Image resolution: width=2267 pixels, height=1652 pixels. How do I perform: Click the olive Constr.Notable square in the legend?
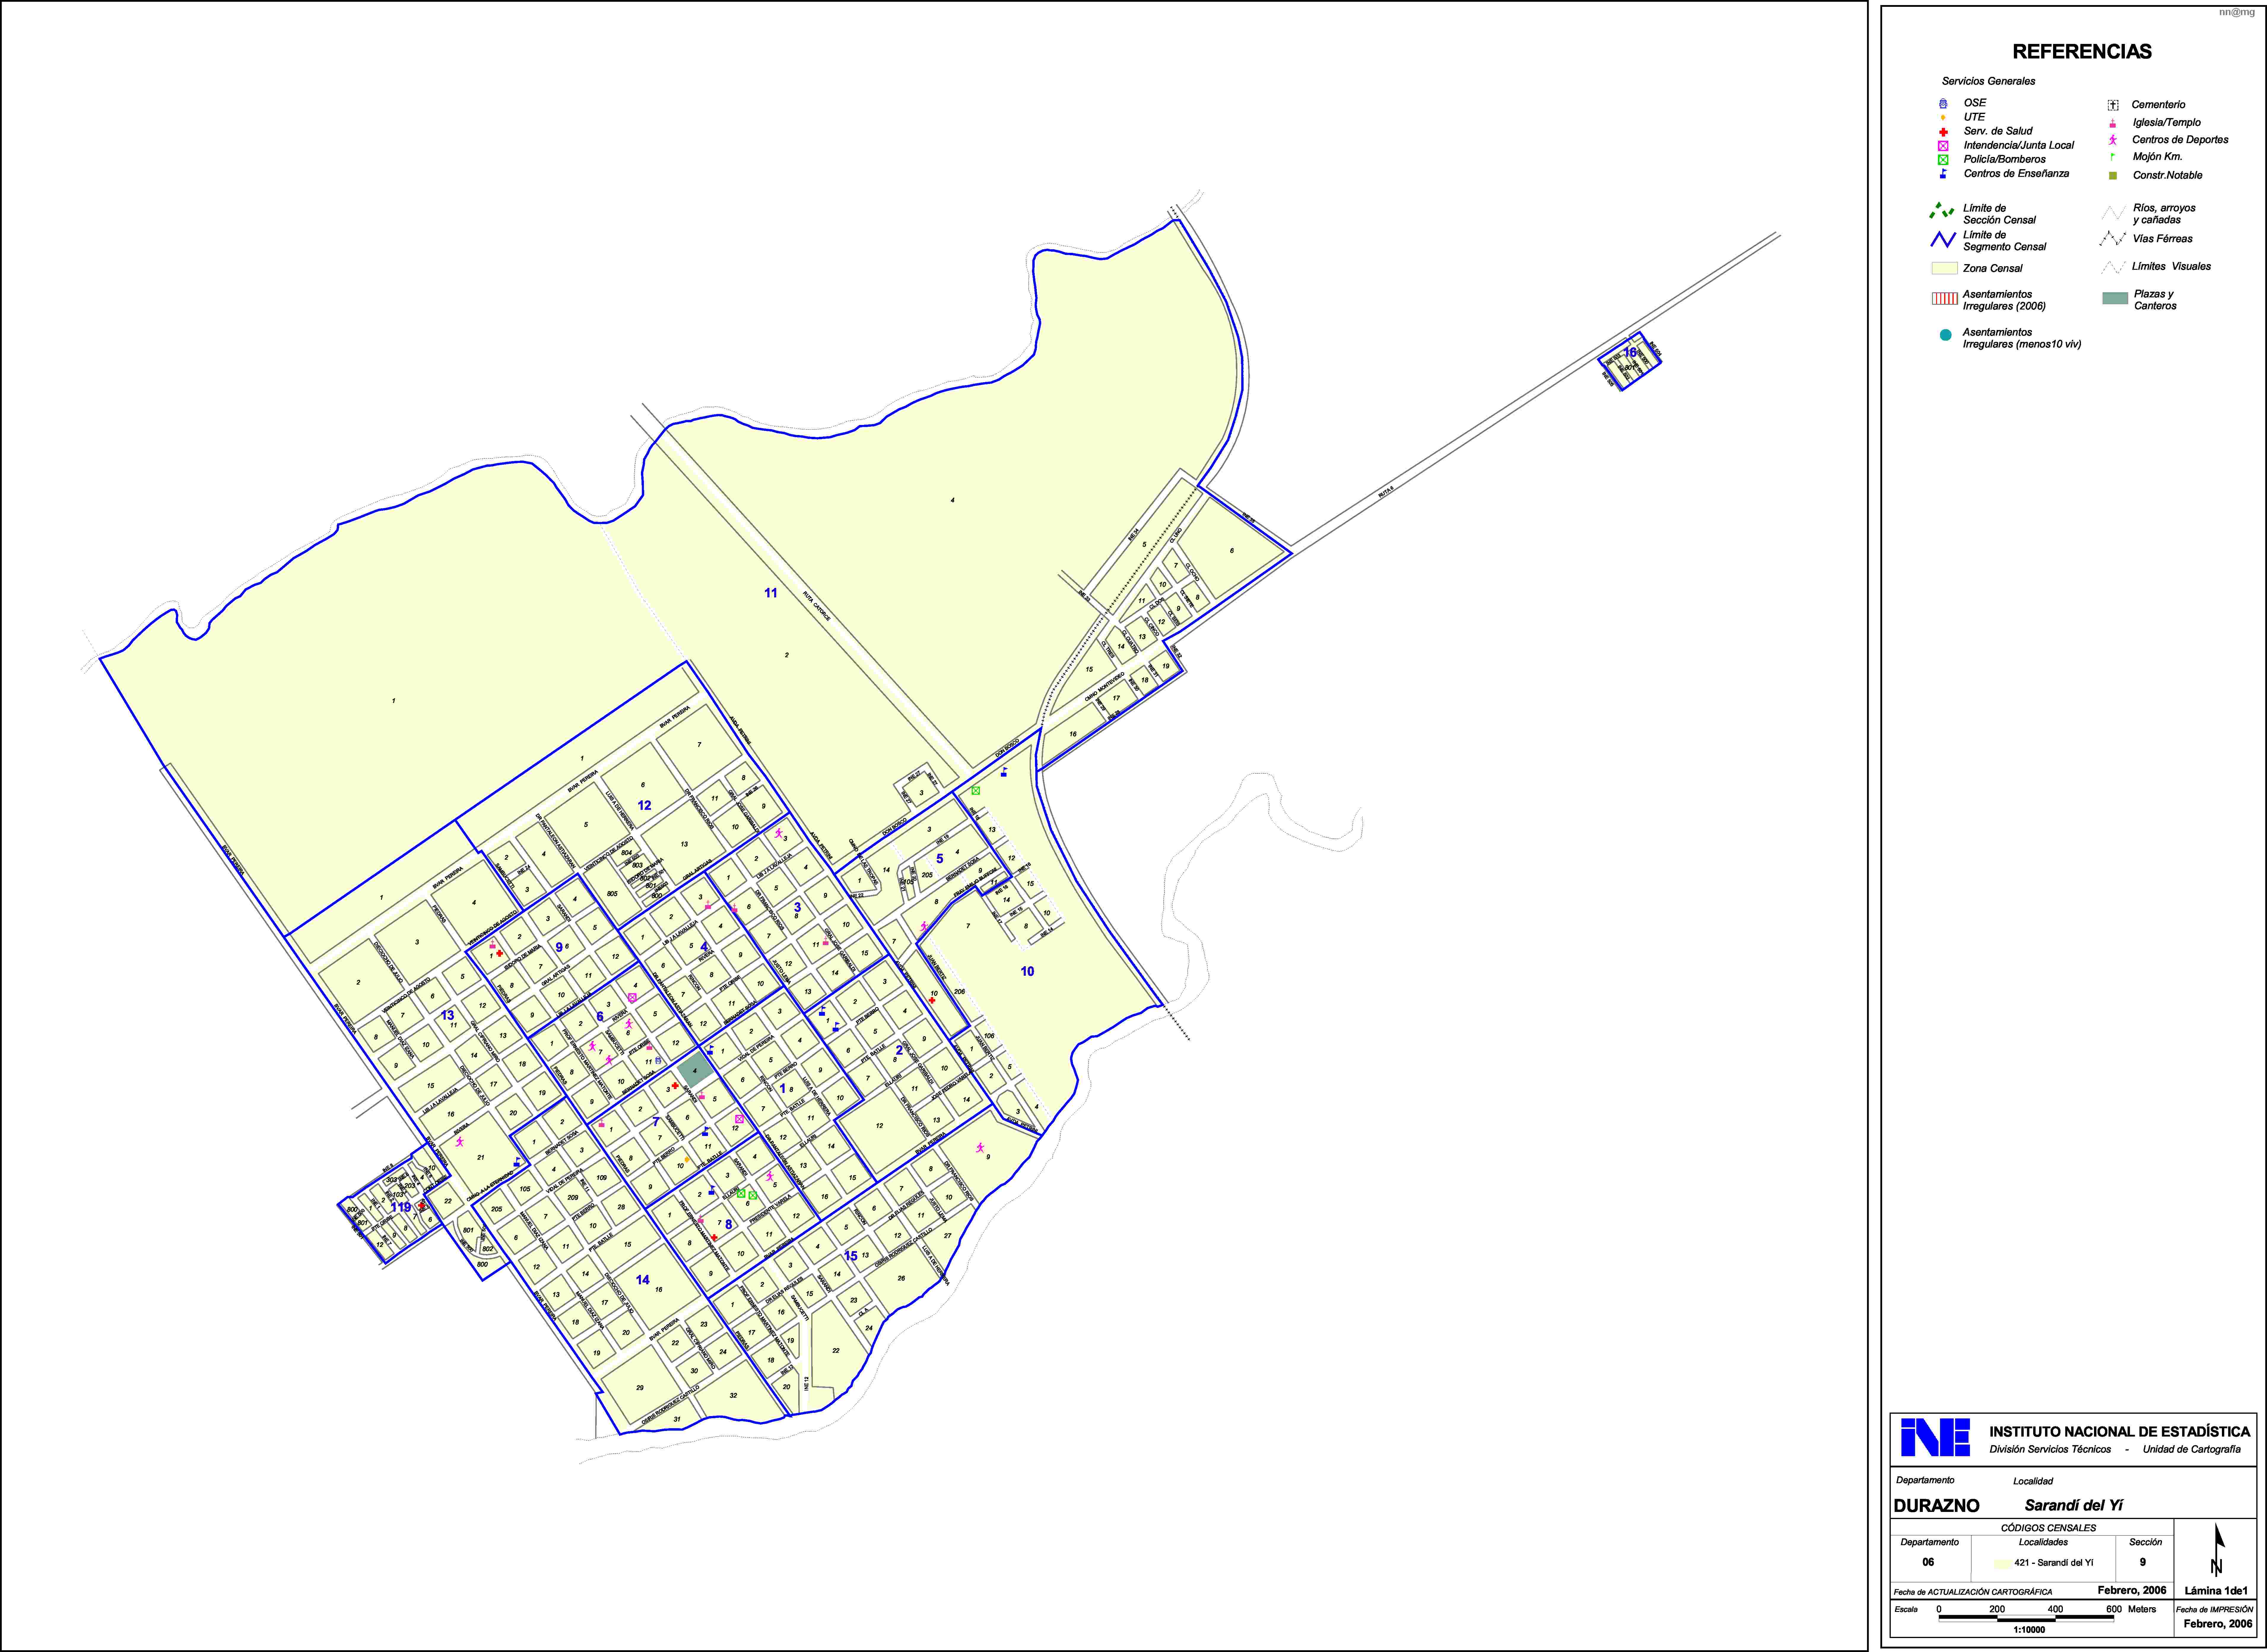2113,176
